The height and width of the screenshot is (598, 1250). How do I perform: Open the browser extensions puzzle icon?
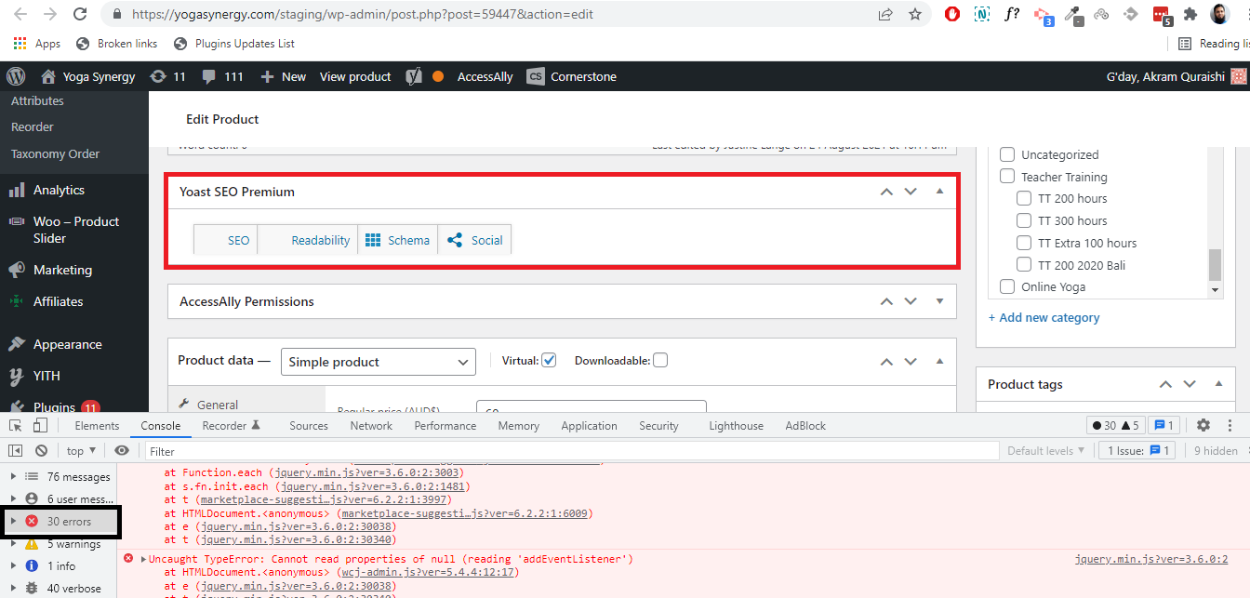tap(1190, 14)
